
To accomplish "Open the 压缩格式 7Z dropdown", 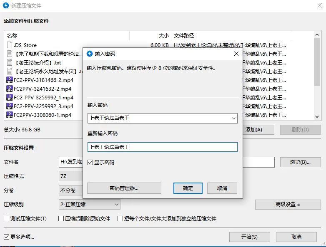I will click(x=71, y=176).
